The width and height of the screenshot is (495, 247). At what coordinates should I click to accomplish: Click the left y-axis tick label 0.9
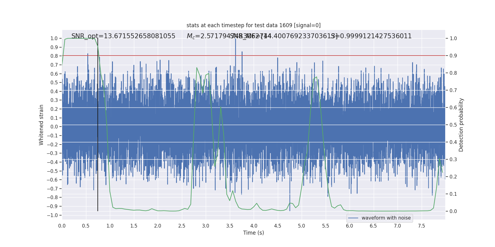[x=54, y=47]
